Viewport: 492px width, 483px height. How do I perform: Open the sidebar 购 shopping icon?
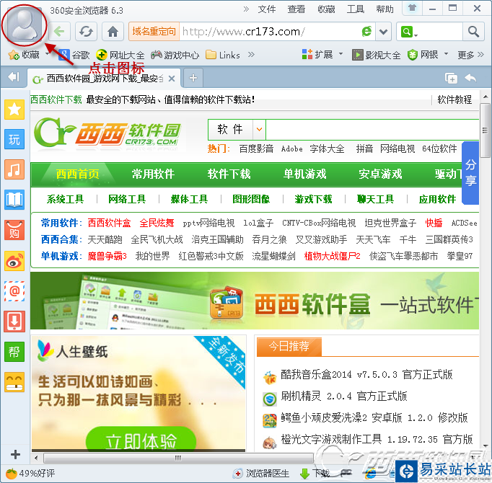point(14,230)
